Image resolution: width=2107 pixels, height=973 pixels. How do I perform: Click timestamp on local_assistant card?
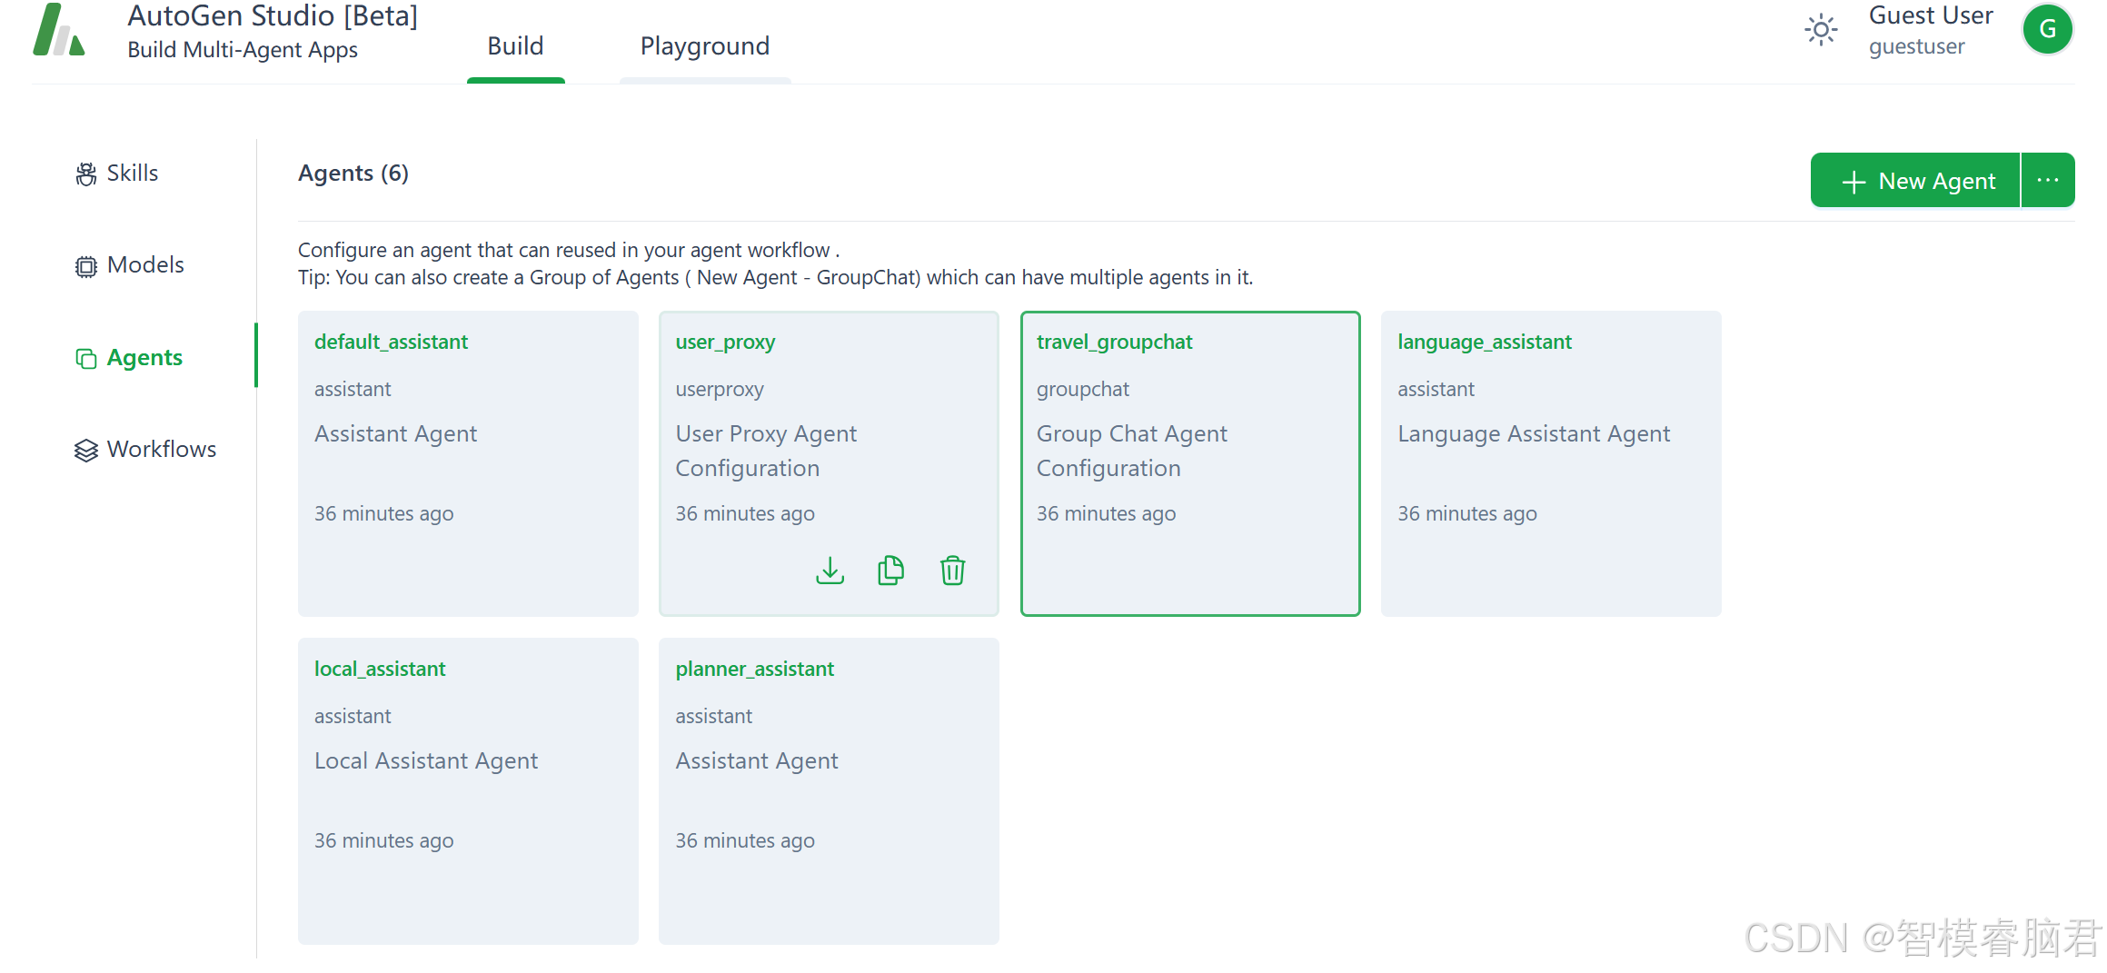383,841
